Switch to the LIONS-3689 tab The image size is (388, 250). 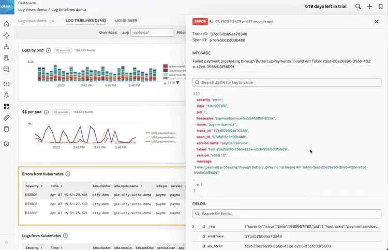(125, 21)
